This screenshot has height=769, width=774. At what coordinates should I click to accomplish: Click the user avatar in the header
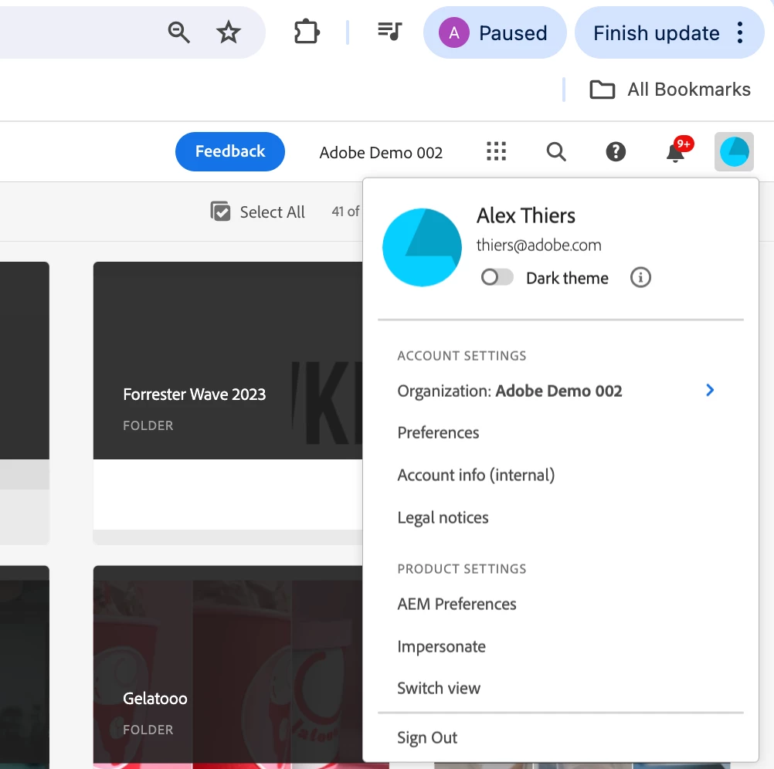pos(734,151)
